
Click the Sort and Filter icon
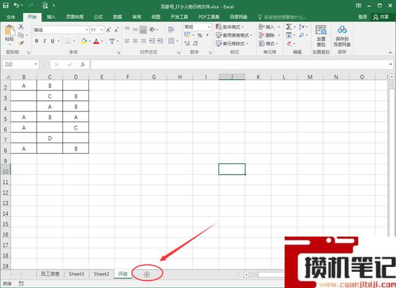301,27
